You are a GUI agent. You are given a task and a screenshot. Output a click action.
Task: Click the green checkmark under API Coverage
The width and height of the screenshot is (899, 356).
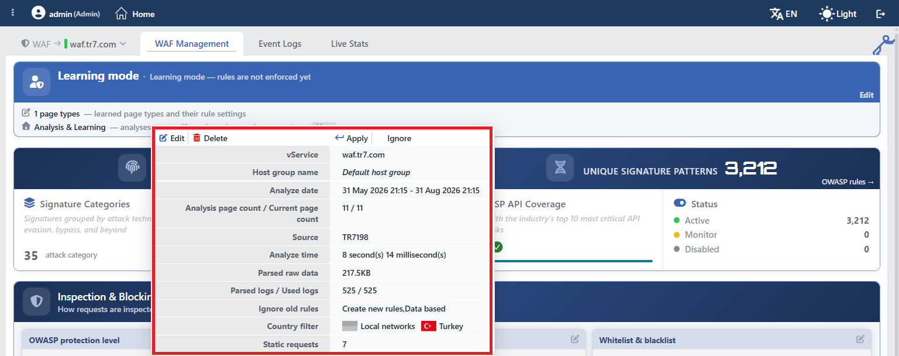pos(497,247)
